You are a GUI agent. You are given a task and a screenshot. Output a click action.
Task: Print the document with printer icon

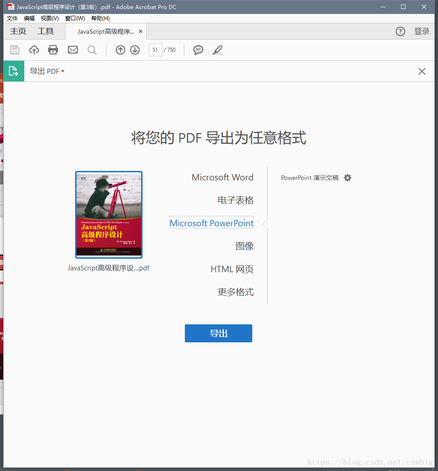pos(53,50)
